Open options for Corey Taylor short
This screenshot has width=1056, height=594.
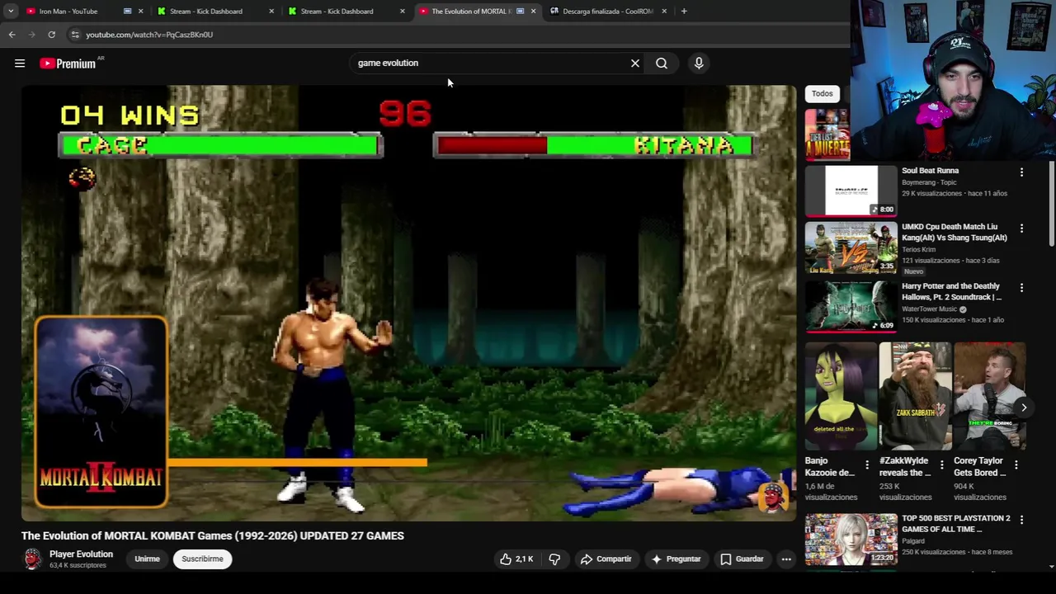[x=1016, y=465]
